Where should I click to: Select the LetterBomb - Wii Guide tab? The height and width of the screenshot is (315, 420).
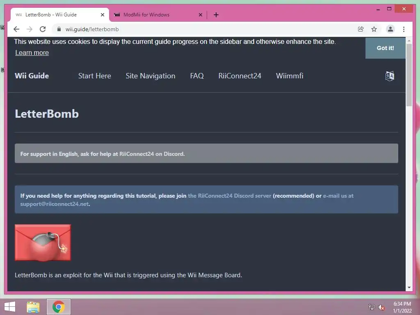click(x=60, y=15)
